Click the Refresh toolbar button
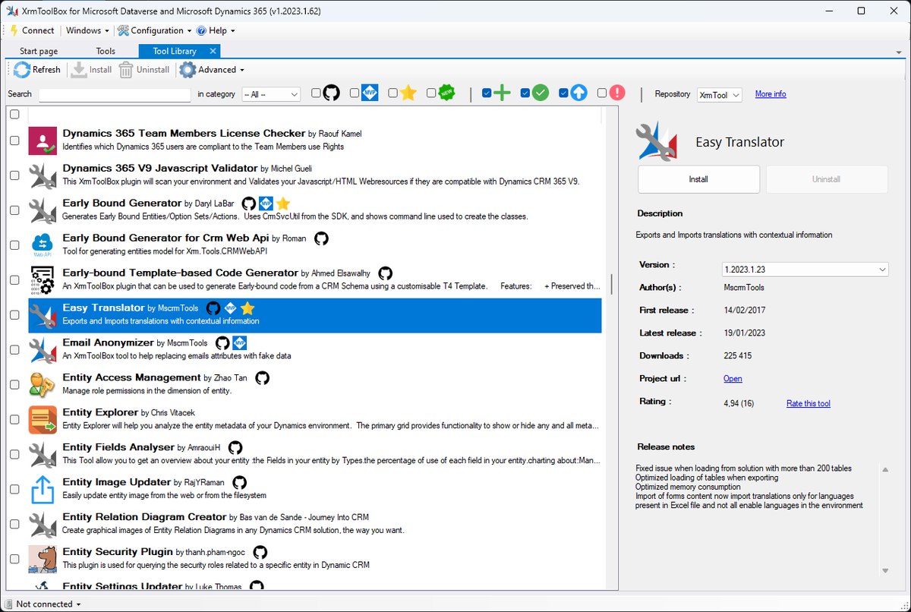Screen dimensions: 911x612 click(37, 70)
